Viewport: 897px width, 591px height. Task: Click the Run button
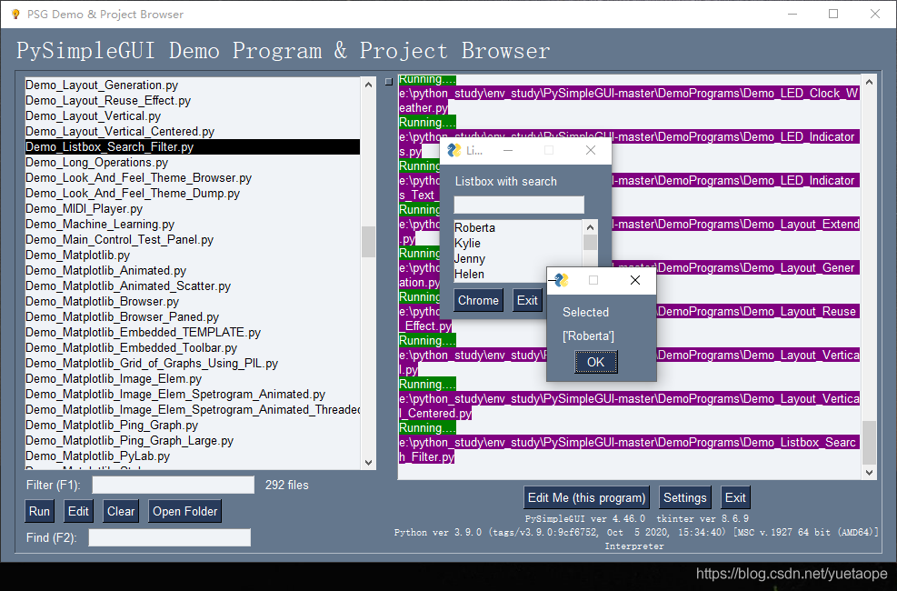(39, 511)
